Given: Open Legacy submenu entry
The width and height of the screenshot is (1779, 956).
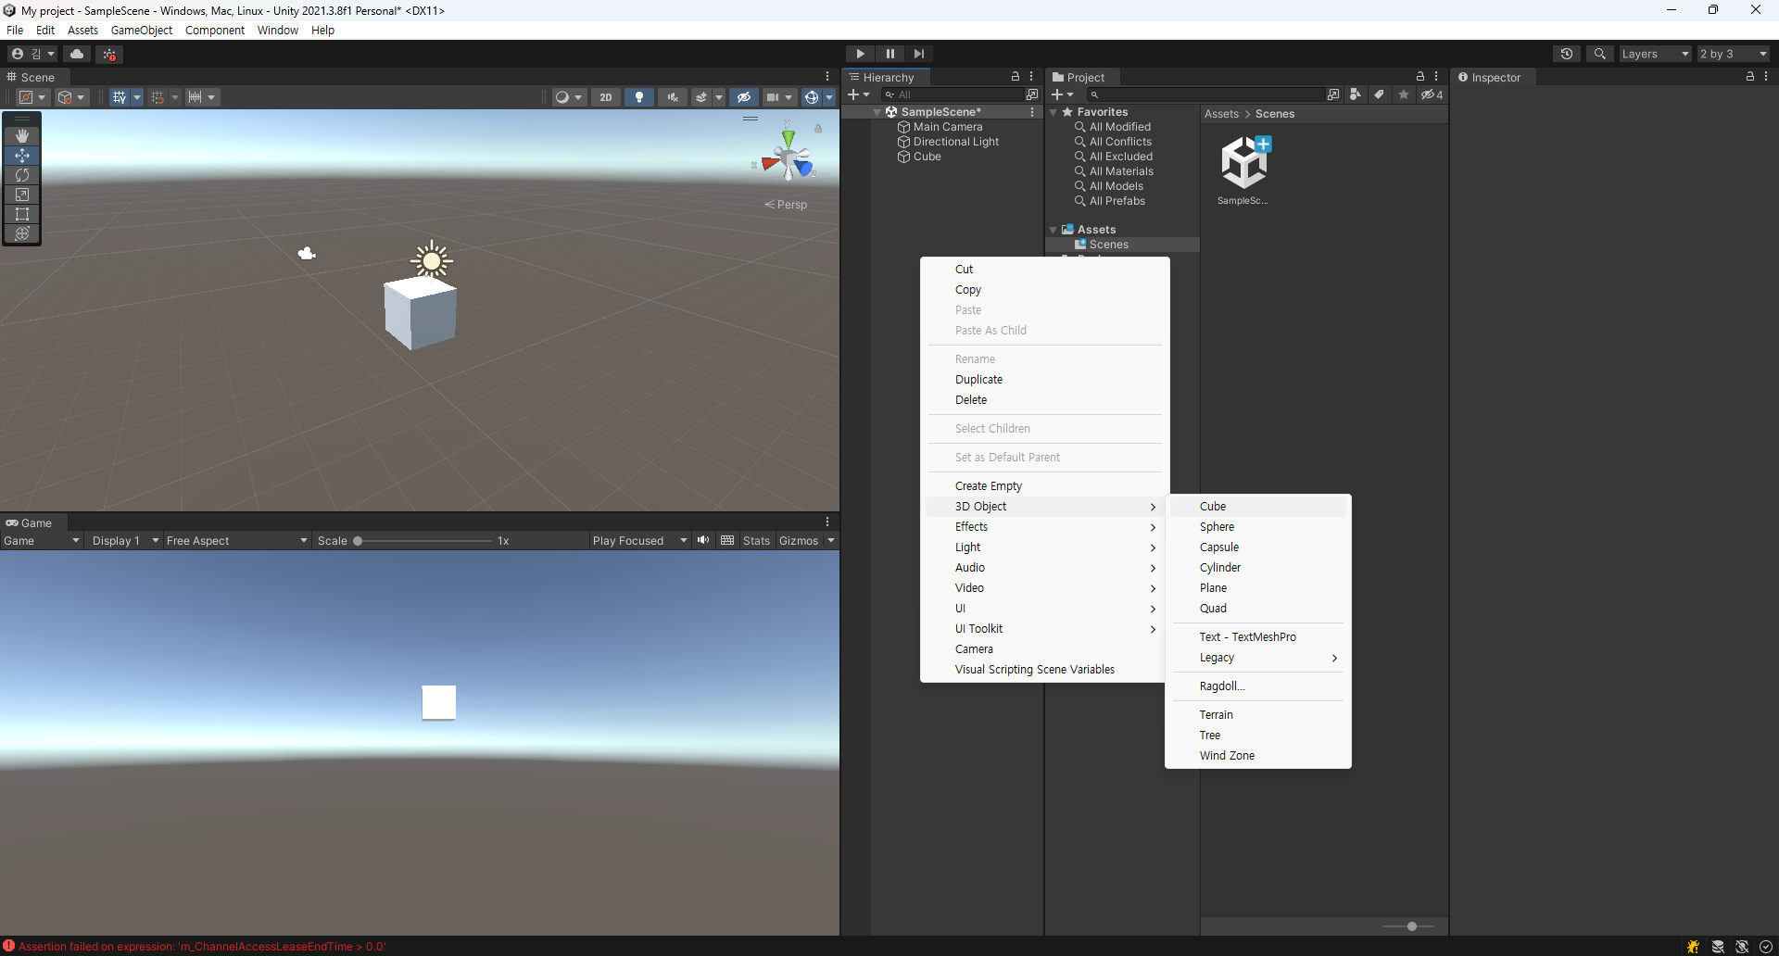Looking at the screenshot, I should click(x=1257, y=658).
